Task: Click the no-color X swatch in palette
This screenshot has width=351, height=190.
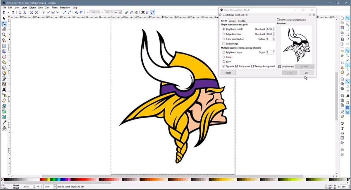Action: tap(3, 179)
